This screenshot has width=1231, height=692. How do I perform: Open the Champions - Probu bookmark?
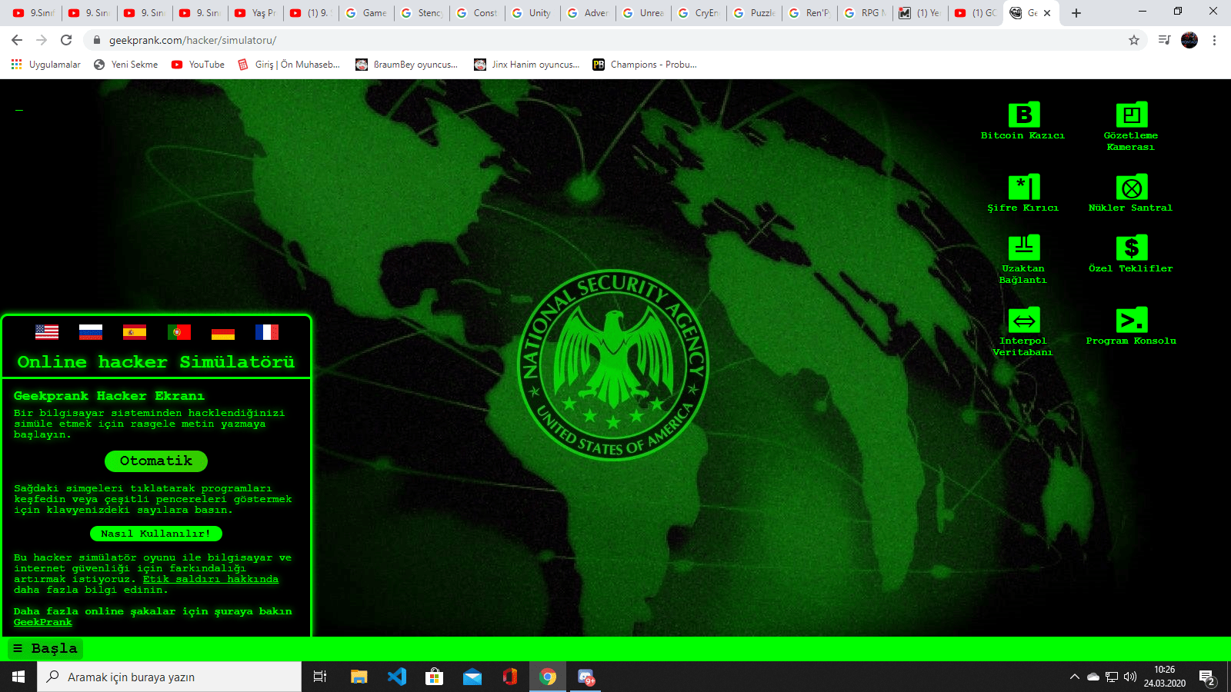point(645,65)
